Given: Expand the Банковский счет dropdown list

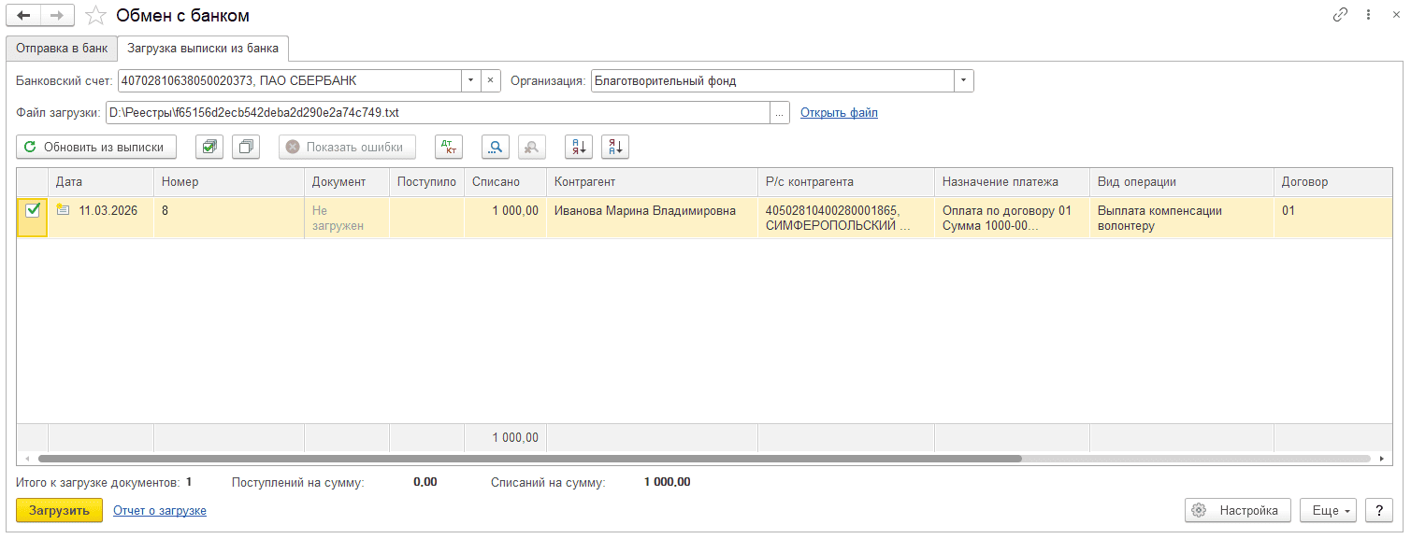Looking at the screenshot, I should 471,81.
